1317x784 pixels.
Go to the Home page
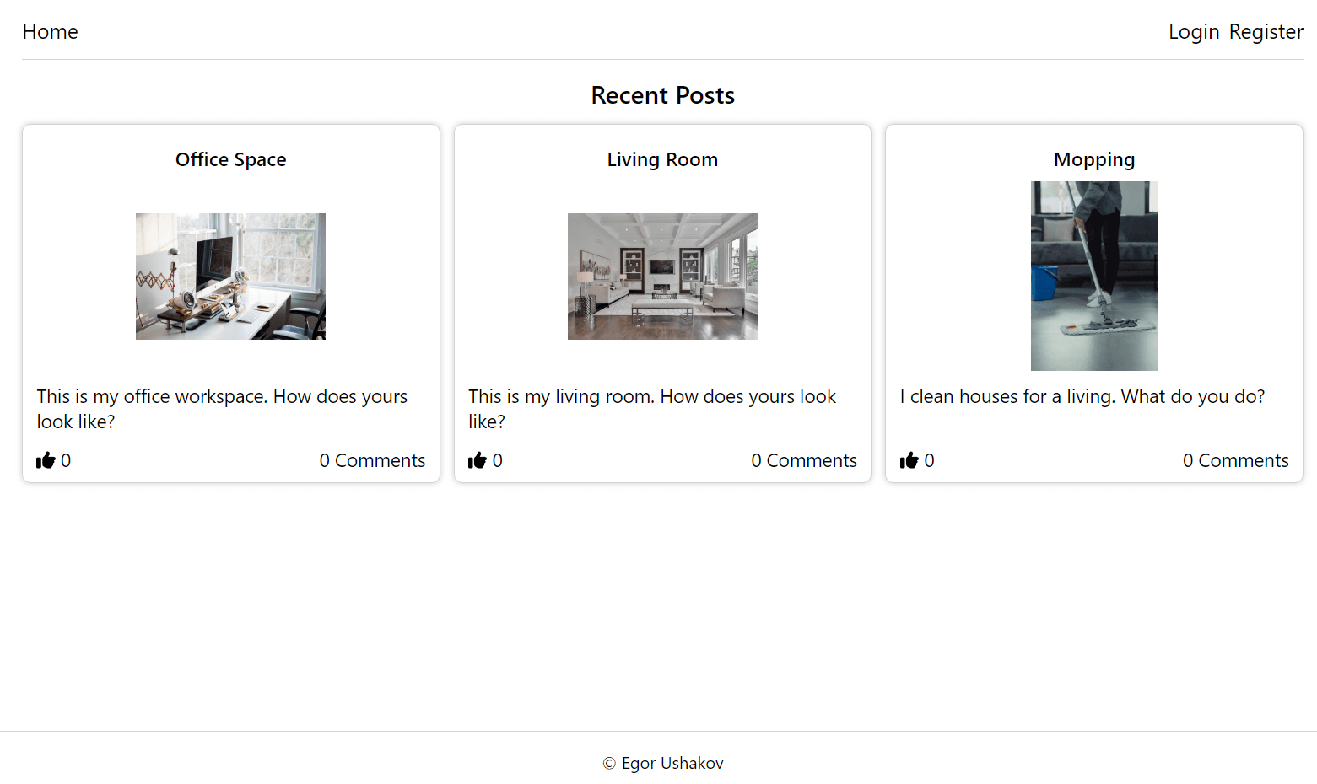pyautogui.click(x=50, y=32)
